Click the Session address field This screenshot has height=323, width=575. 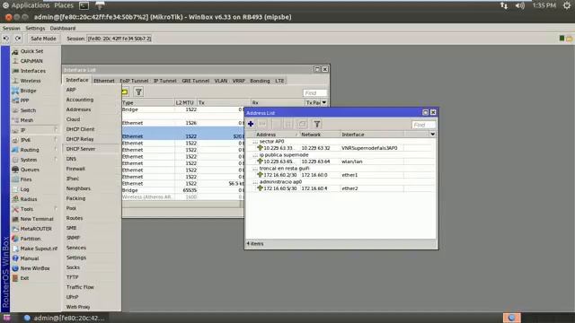pos(119,39)
